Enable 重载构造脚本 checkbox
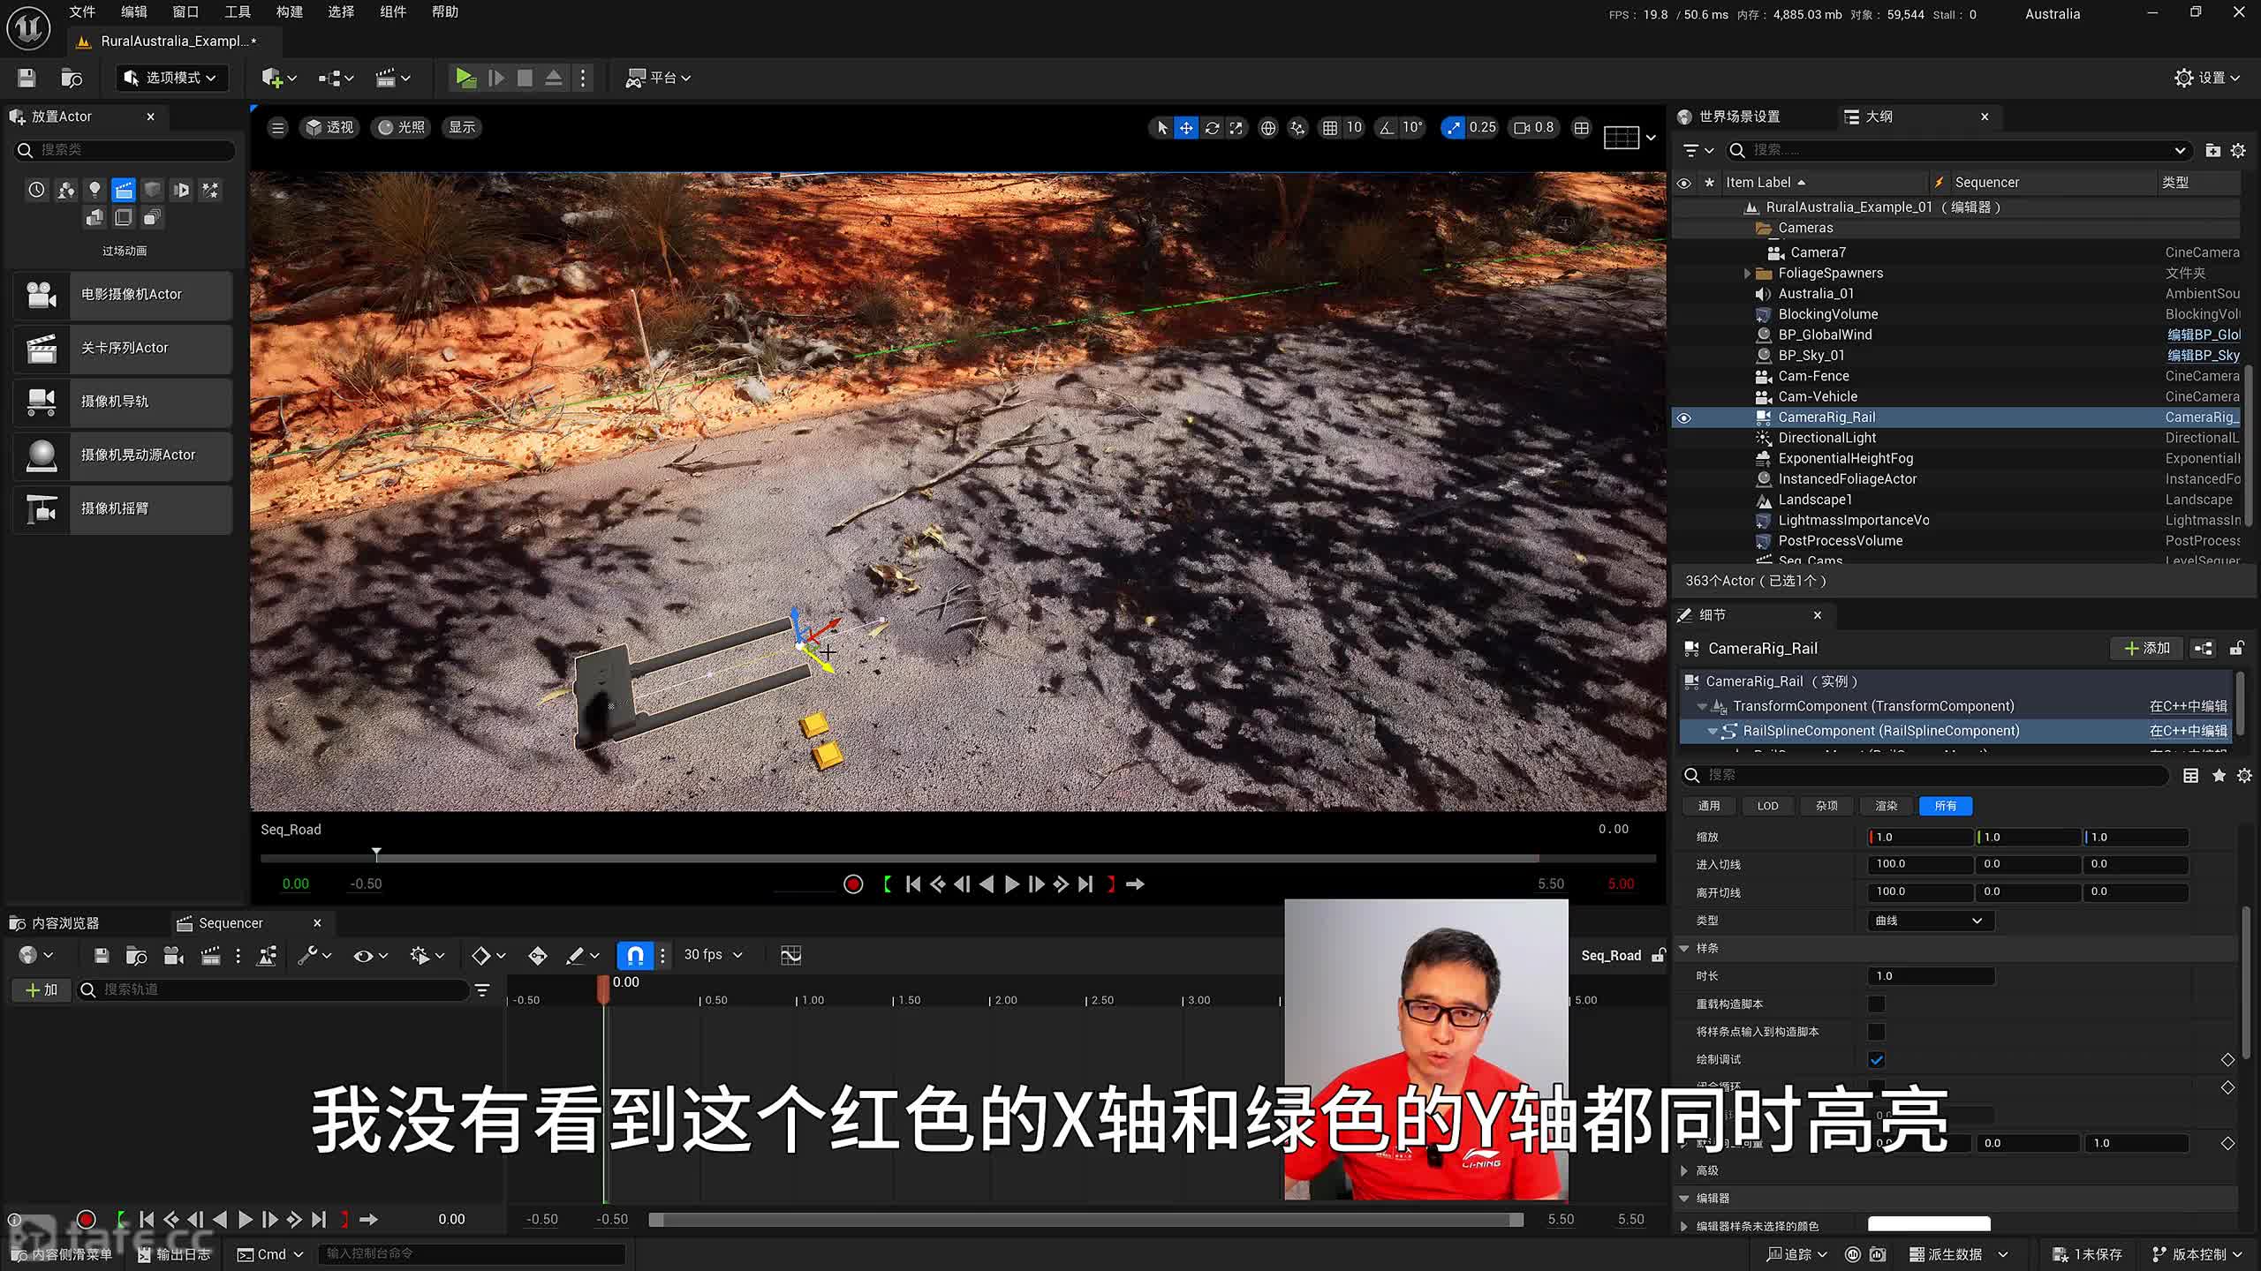Image resolution: width=2261 pixels, height=1271 pixels. pyautogui.click(x=1877, y=1004)
